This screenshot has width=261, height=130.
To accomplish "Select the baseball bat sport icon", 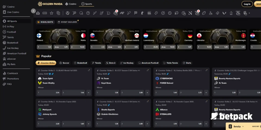I will (x=95, y=13).
